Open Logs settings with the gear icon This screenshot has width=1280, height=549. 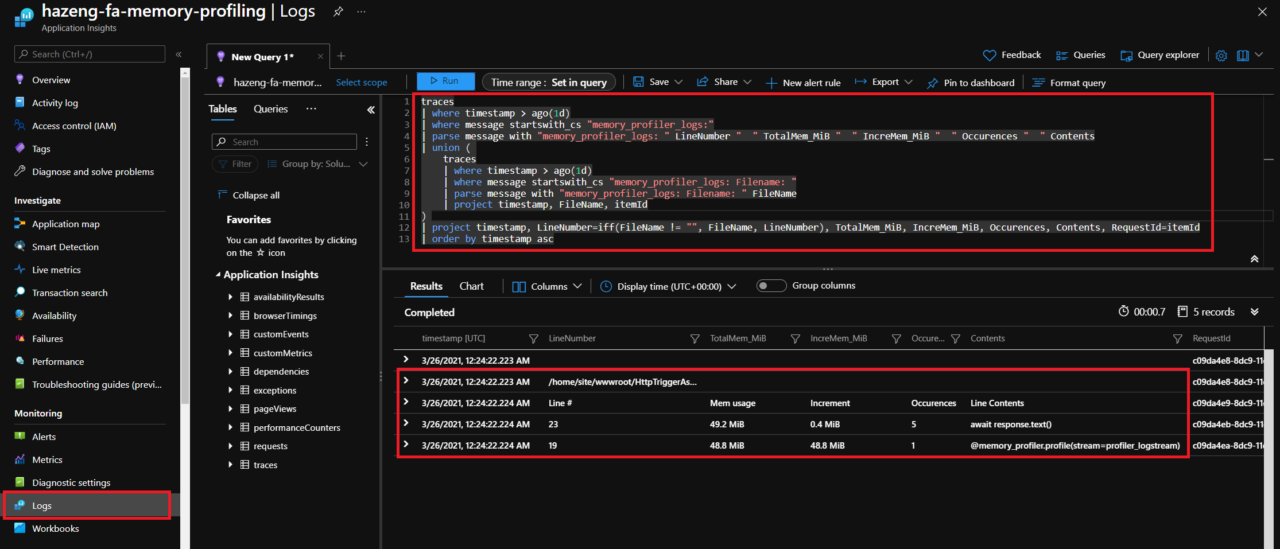[x=1221, y=55]
